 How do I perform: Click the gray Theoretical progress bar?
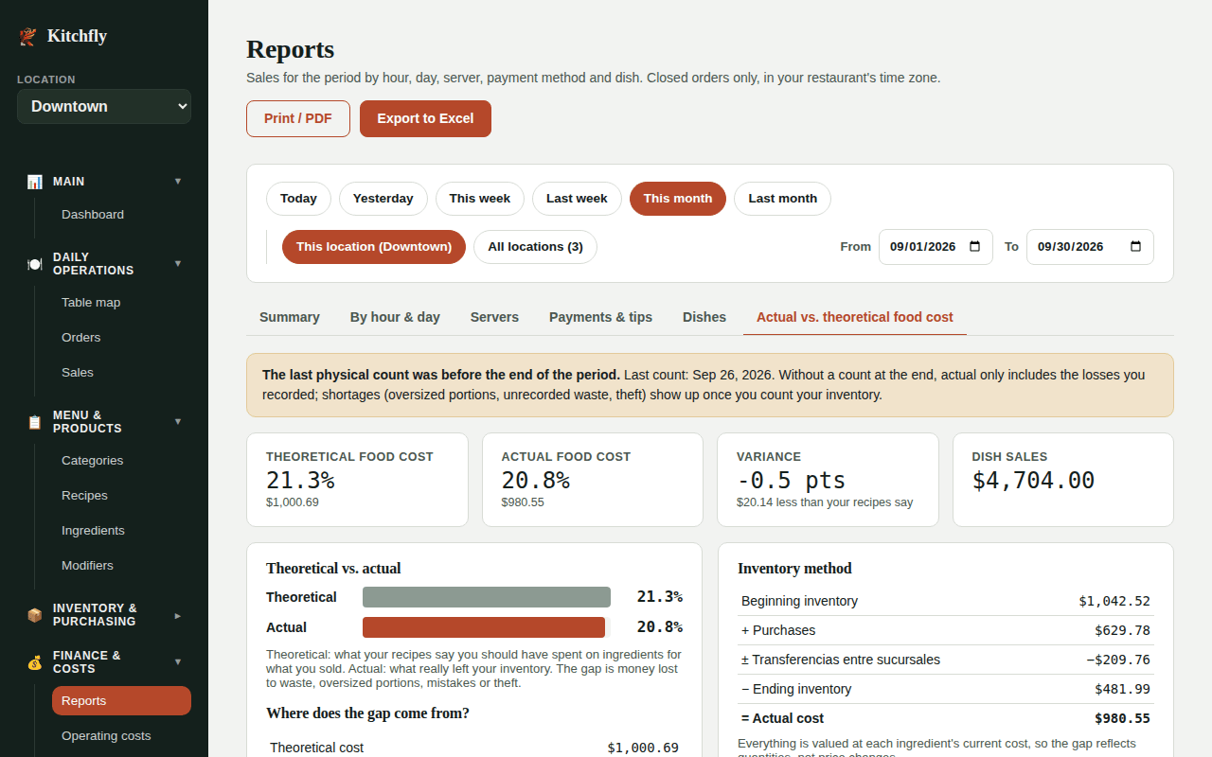487,597
